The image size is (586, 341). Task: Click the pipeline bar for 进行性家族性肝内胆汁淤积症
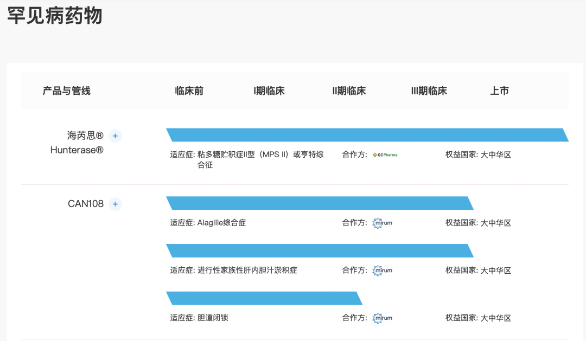click(x=320, y=250)
